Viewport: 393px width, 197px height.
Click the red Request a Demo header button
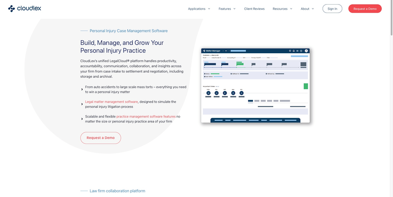365,8
